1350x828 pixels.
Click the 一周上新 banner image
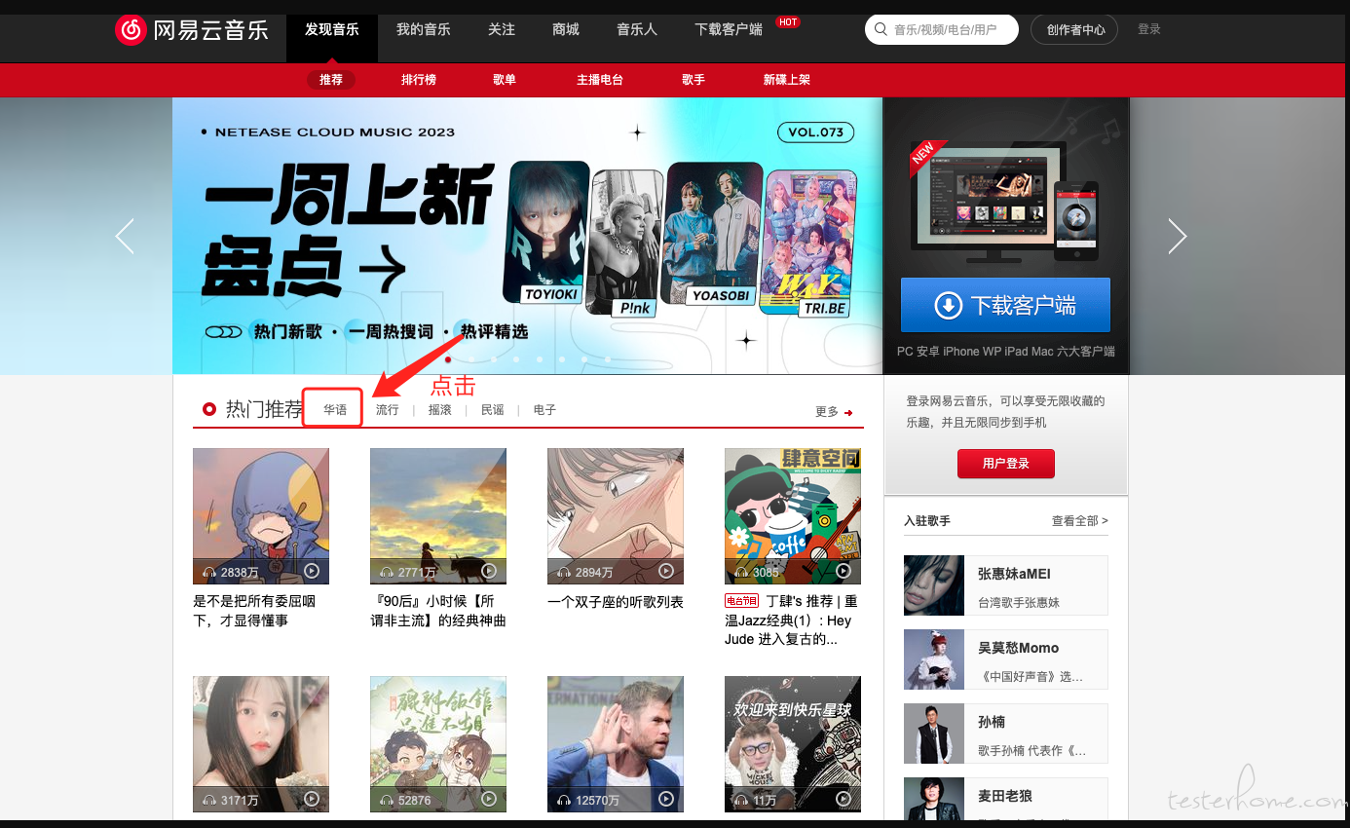click(527, 236)
